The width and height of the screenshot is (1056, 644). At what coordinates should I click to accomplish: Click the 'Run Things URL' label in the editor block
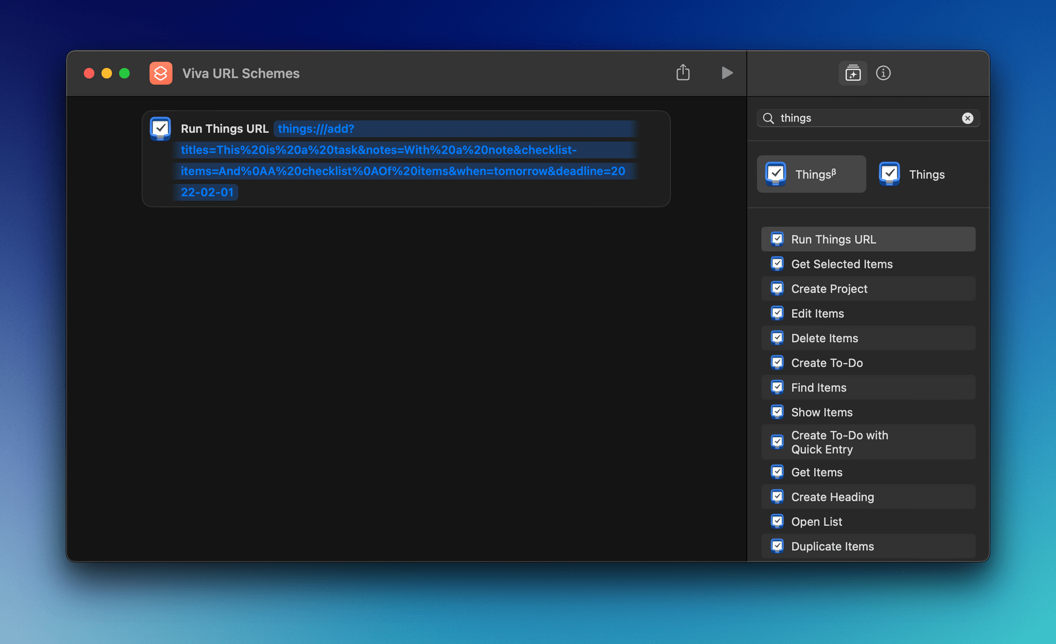pos(225,129)
